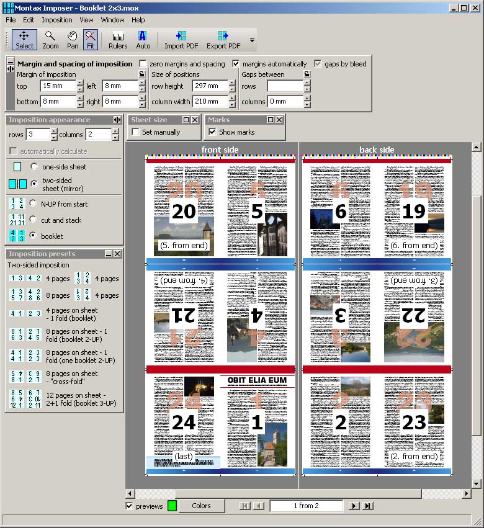Enable zero margins and spacing checkbox

click(143, 64)
